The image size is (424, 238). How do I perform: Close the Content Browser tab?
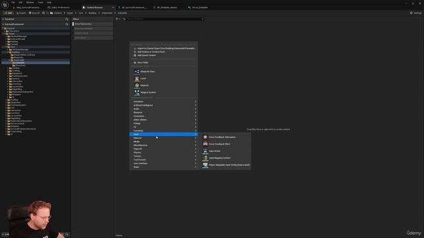[113, 7]
